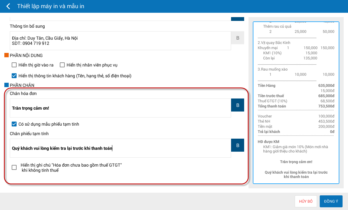Image resolution: width=348 pixels, height=210 pixels.
Task: Click 'Tổng thanh toán' in receipt preview
Action: click(272, 106)
